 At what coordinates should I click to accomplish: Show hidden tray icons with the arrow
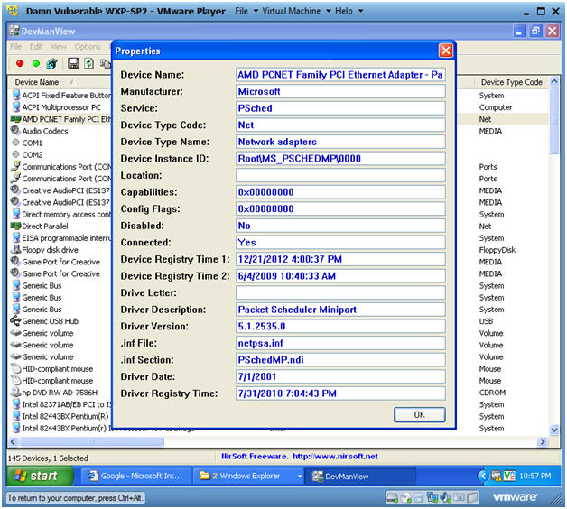tap(483, 476)
